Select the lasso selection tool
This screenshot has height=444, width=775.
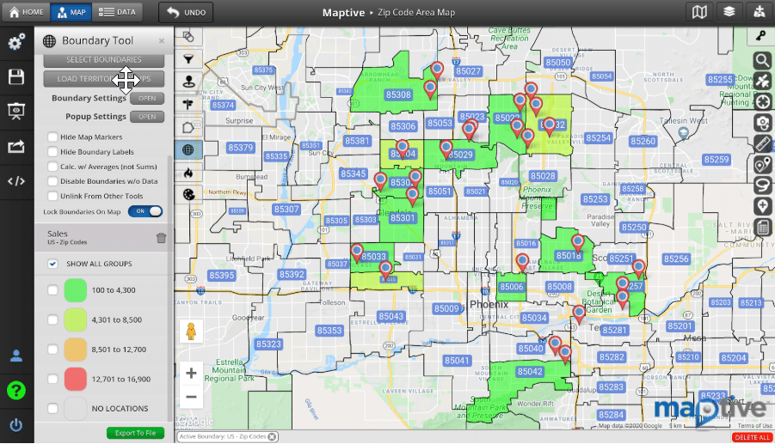click(761, 186)
